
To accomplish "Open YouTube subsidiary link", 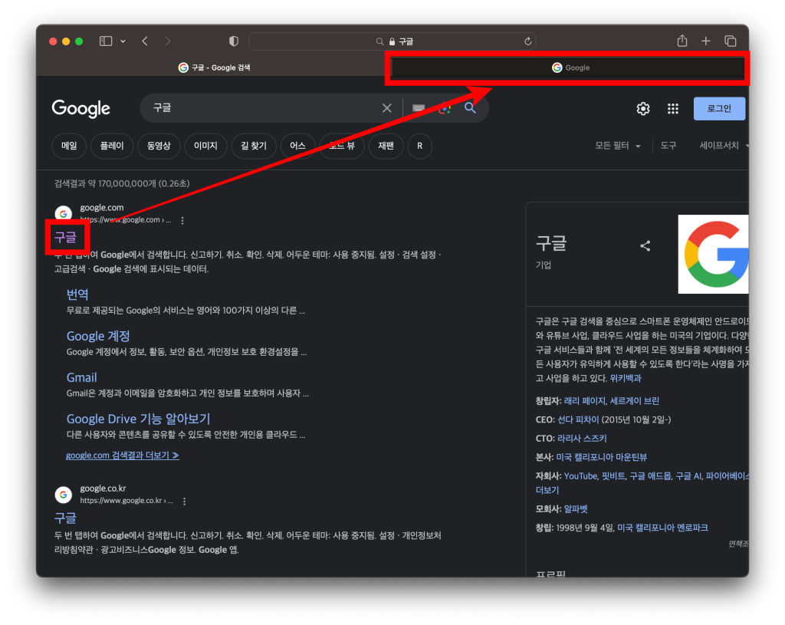I will click(581, 475).
